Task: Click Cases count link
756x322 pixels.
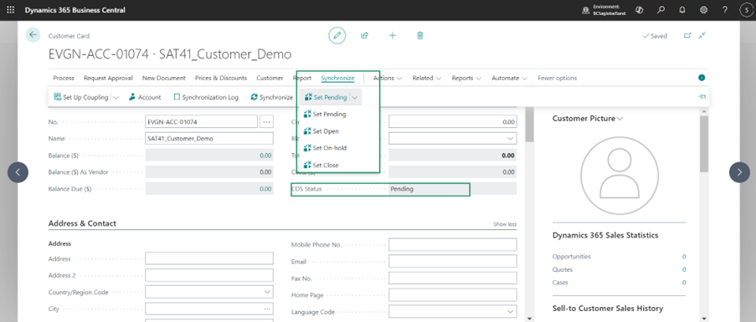Action: (x=684, y=283)
